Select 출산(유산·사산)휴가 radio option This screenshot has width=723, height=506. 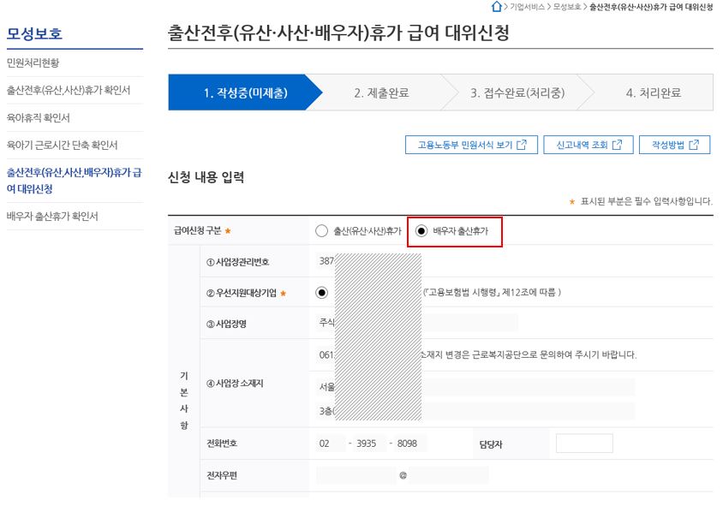tap(322, 231)
